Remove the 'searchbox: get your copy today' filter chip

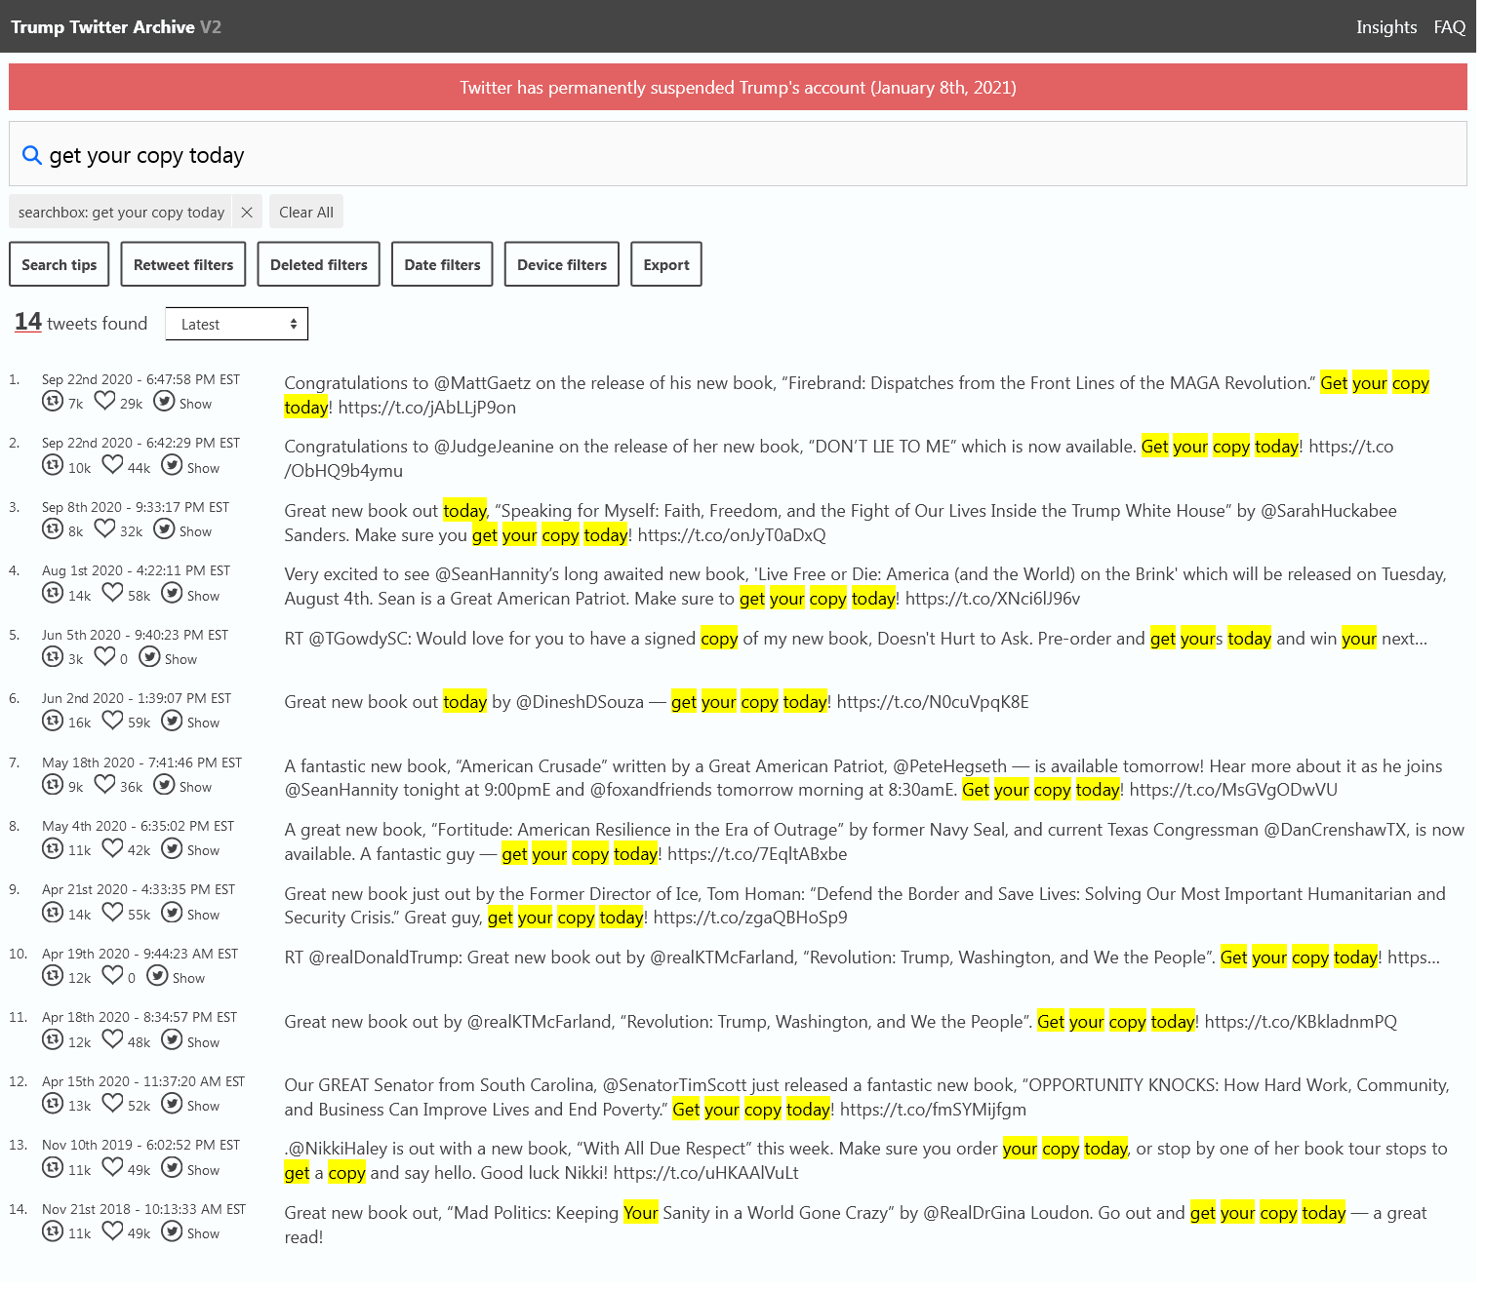tap(247, 213)
